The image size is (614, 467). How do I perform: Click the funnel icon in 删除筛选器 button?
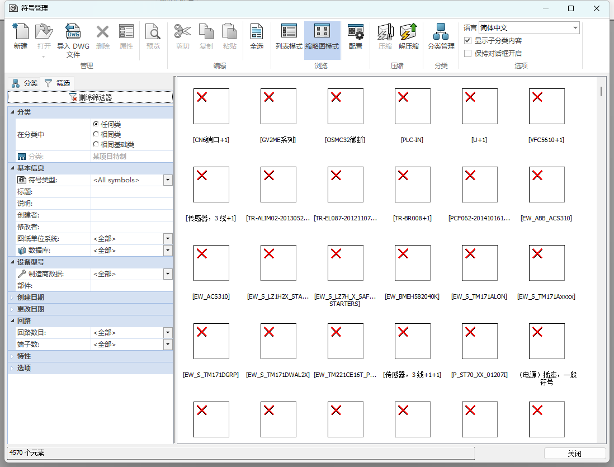coord(73,97)
